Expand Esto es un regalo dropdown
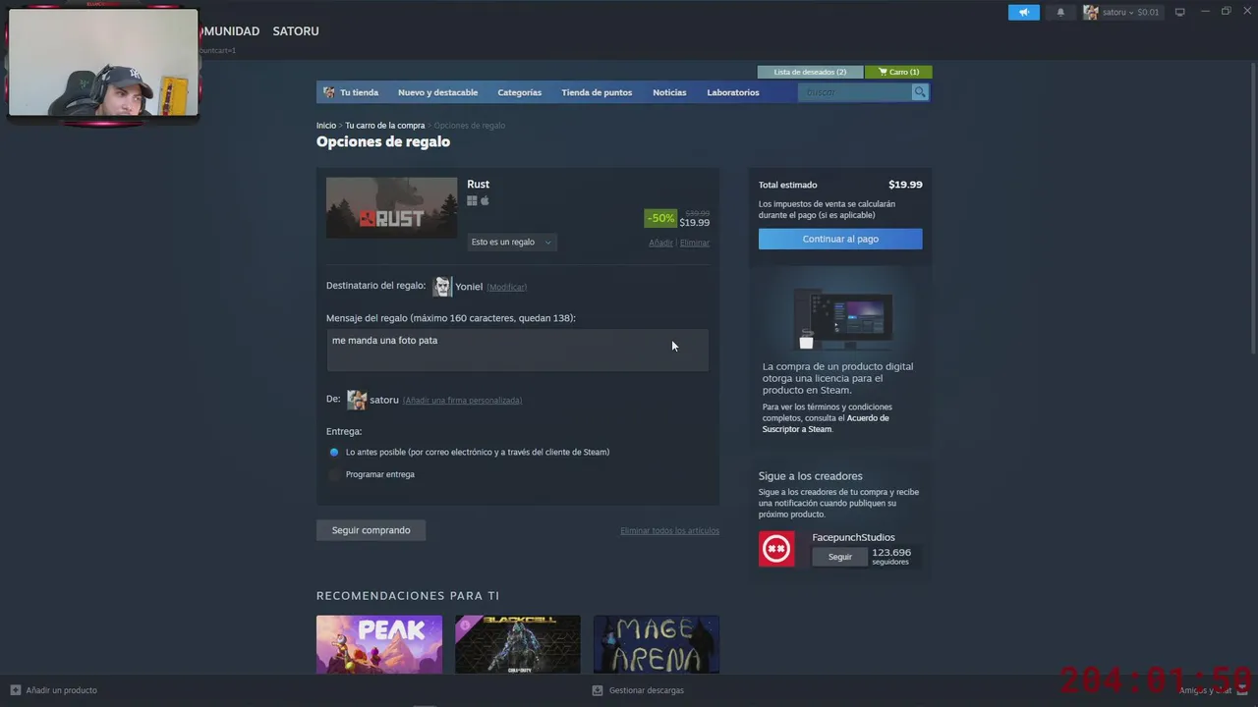Screen dimensions: 1258x707 click(x=511, y=243)
